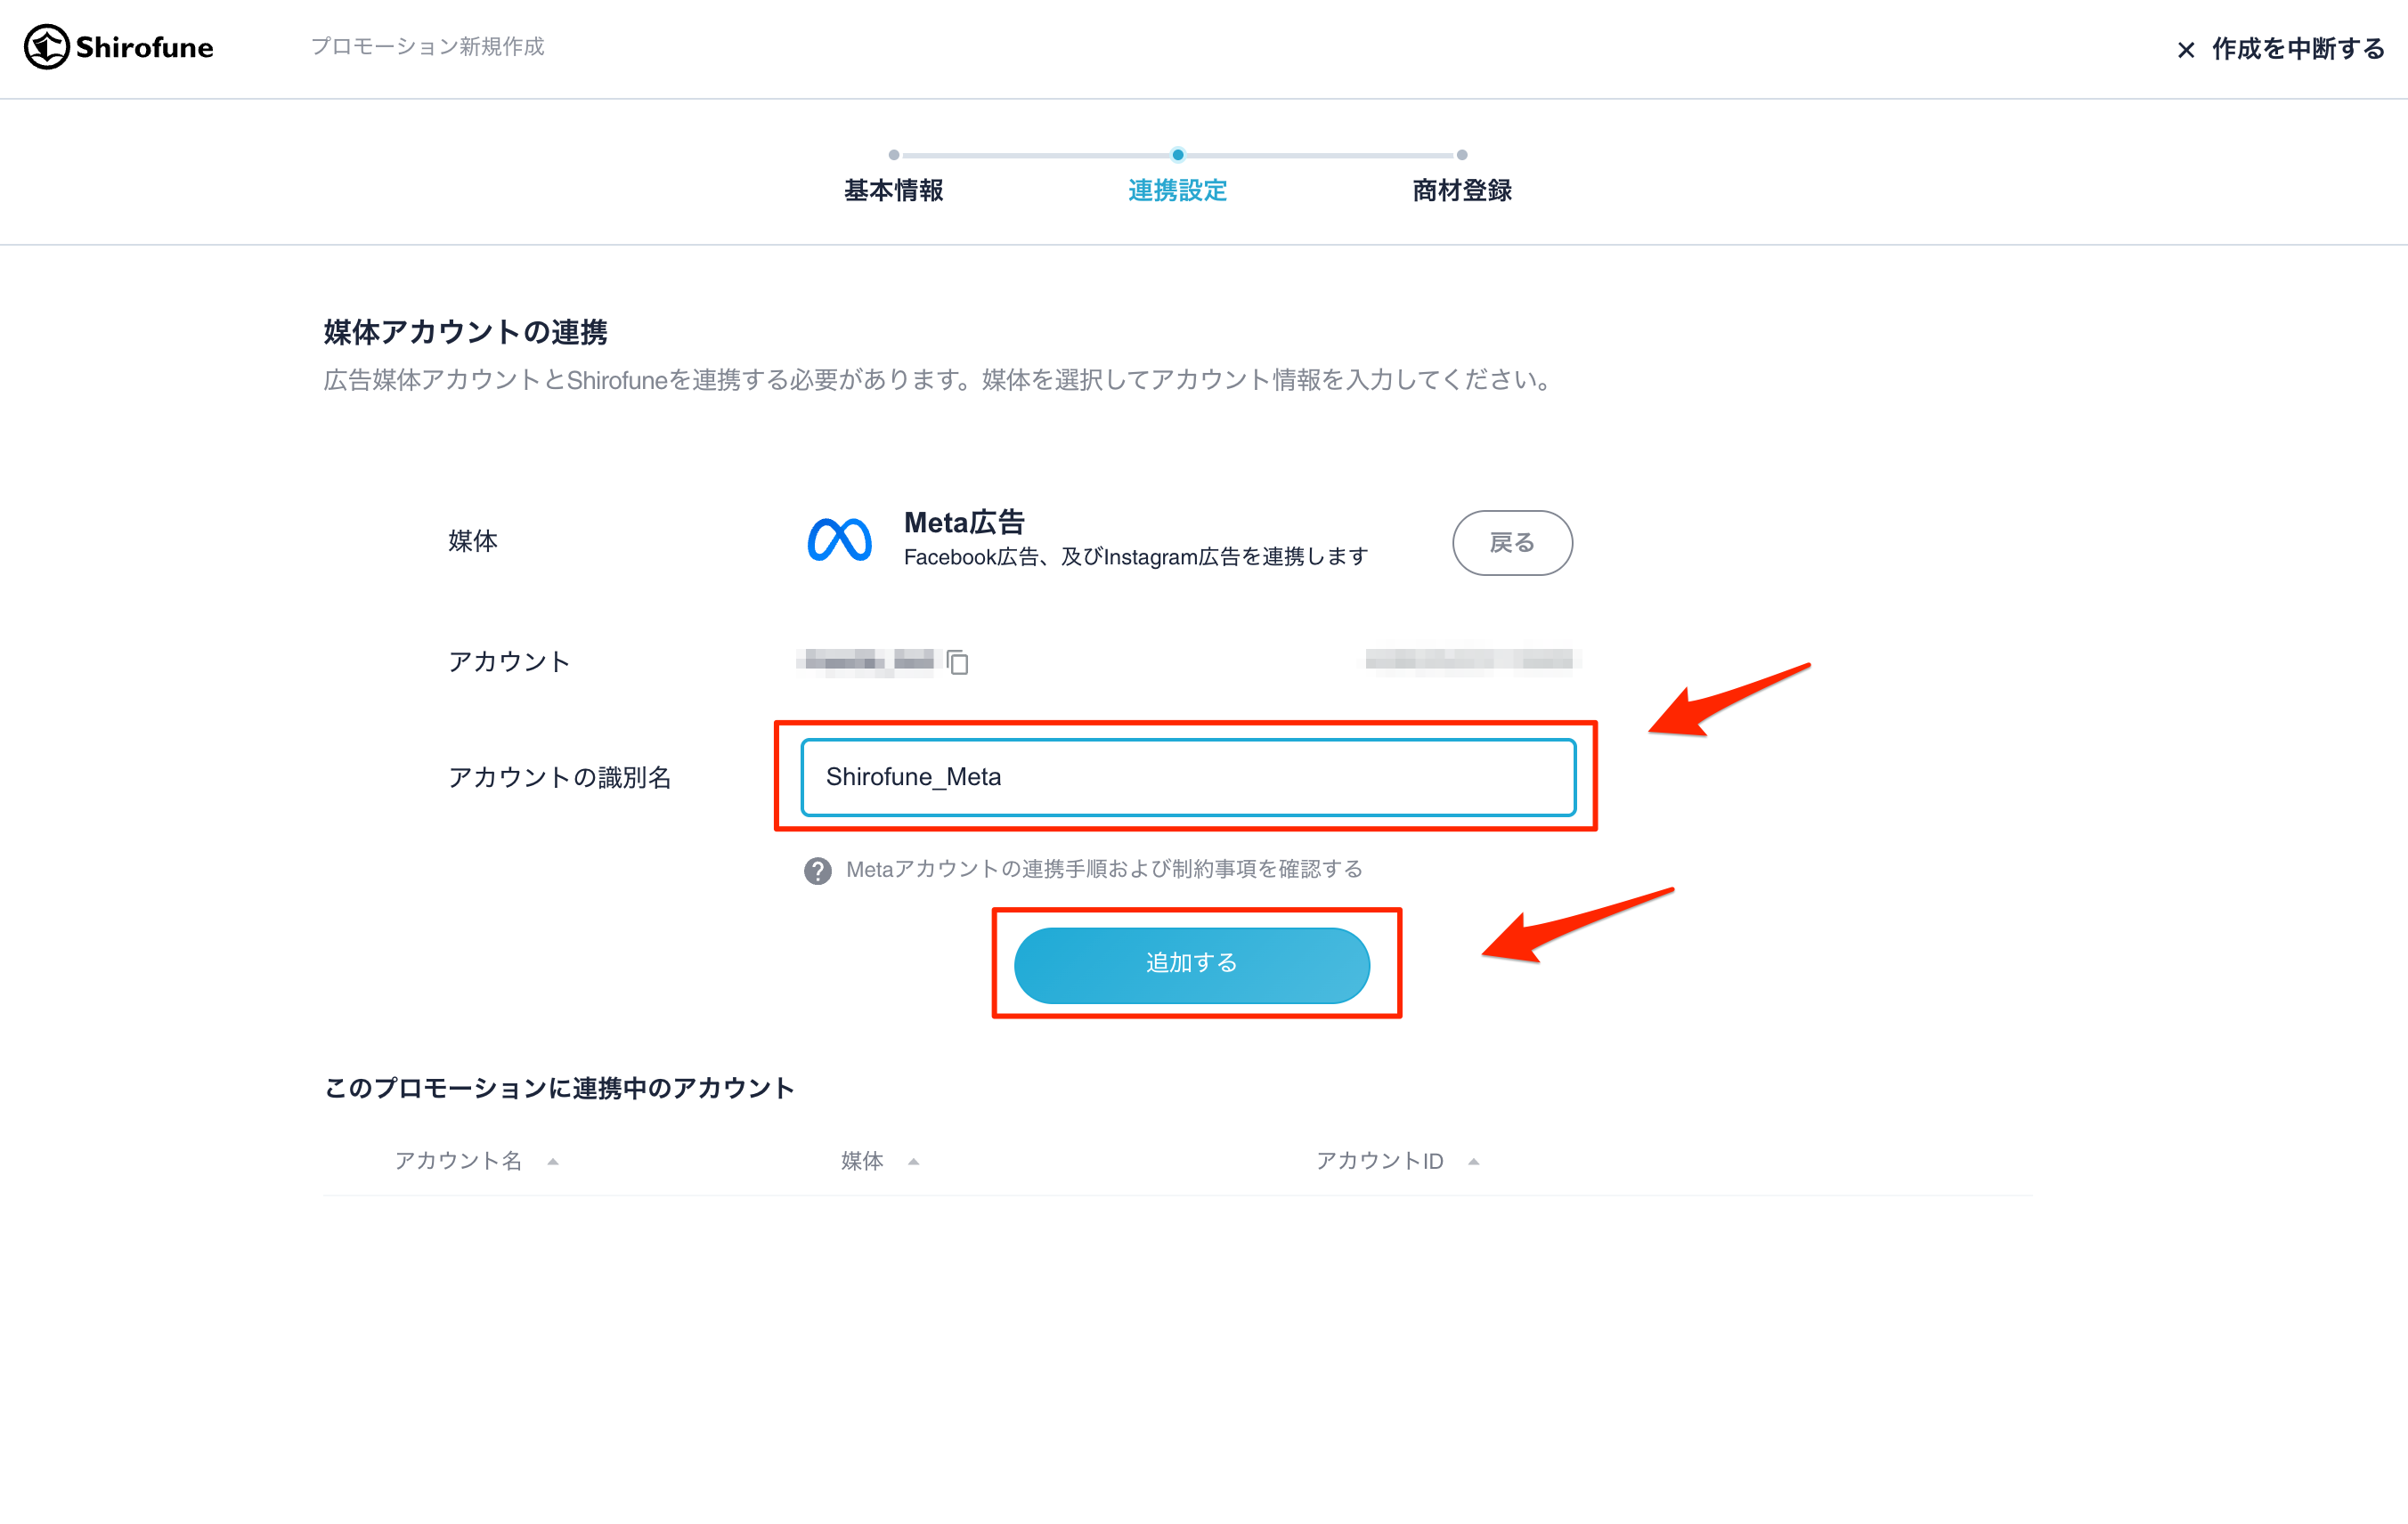
Task: Click the 基本情報 progress dot
Action: coord(894,155)
